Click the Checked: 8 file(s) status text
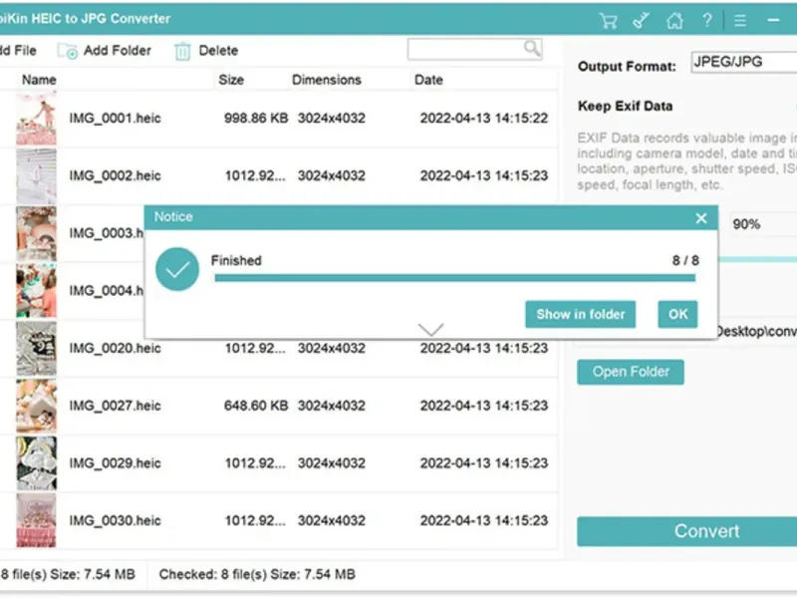 point(257,575)
